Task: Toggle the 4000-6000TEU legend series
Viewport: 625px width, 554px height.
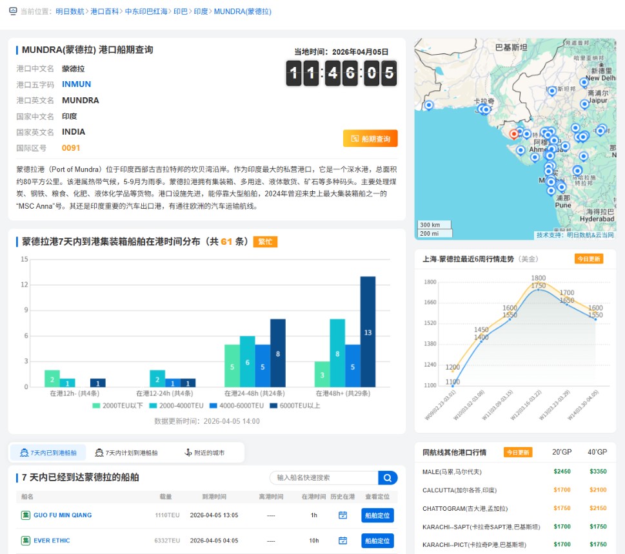Action: coord(237,406)
